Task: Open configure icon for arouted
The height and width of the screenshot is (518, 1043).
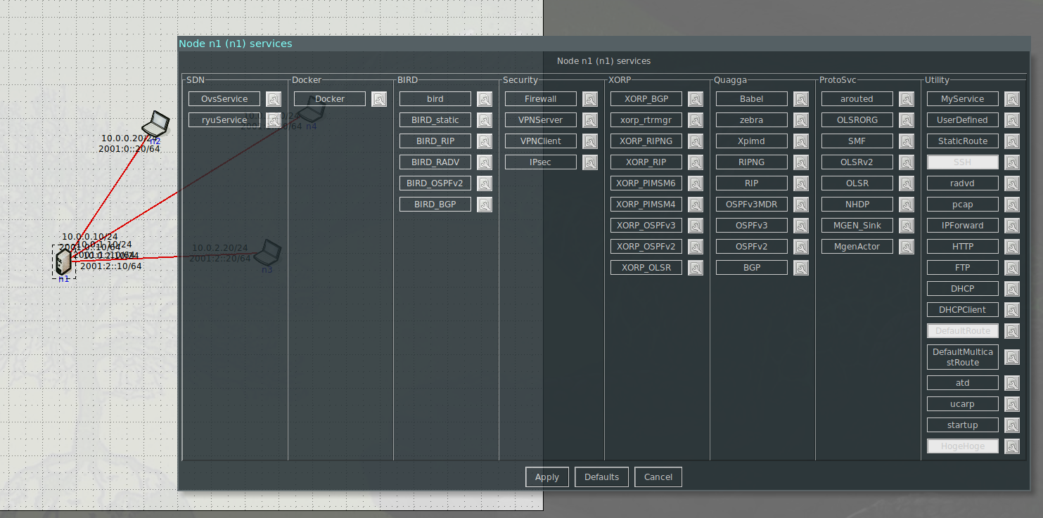Action: click(907, 99)
